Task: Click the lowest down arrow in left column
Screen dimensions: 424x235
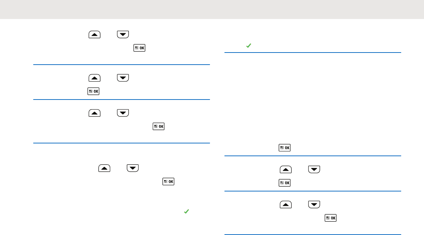Action: point(133,168)
